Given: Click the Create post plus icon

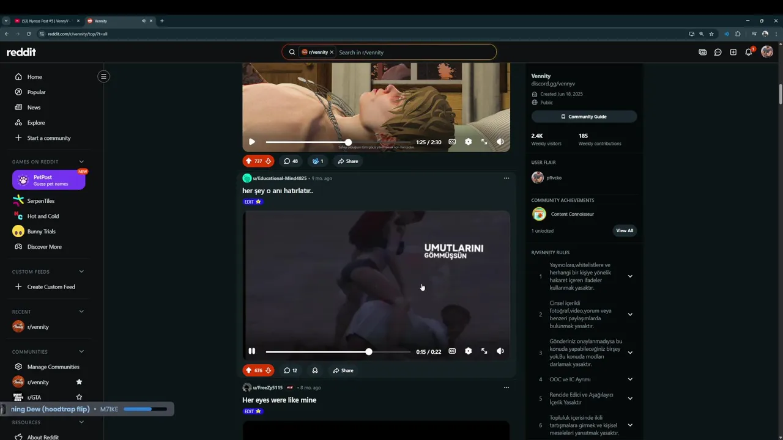Looking at the screenshot, I should (733, 52).
